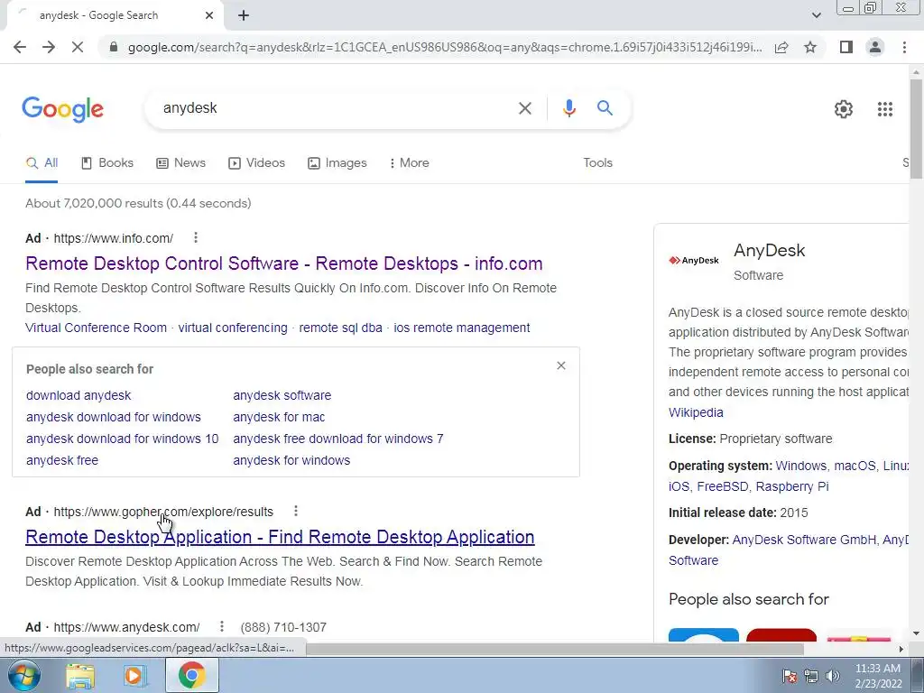Open the search Tools options
The width and height of the screenshot is (924, 693).
597,163
